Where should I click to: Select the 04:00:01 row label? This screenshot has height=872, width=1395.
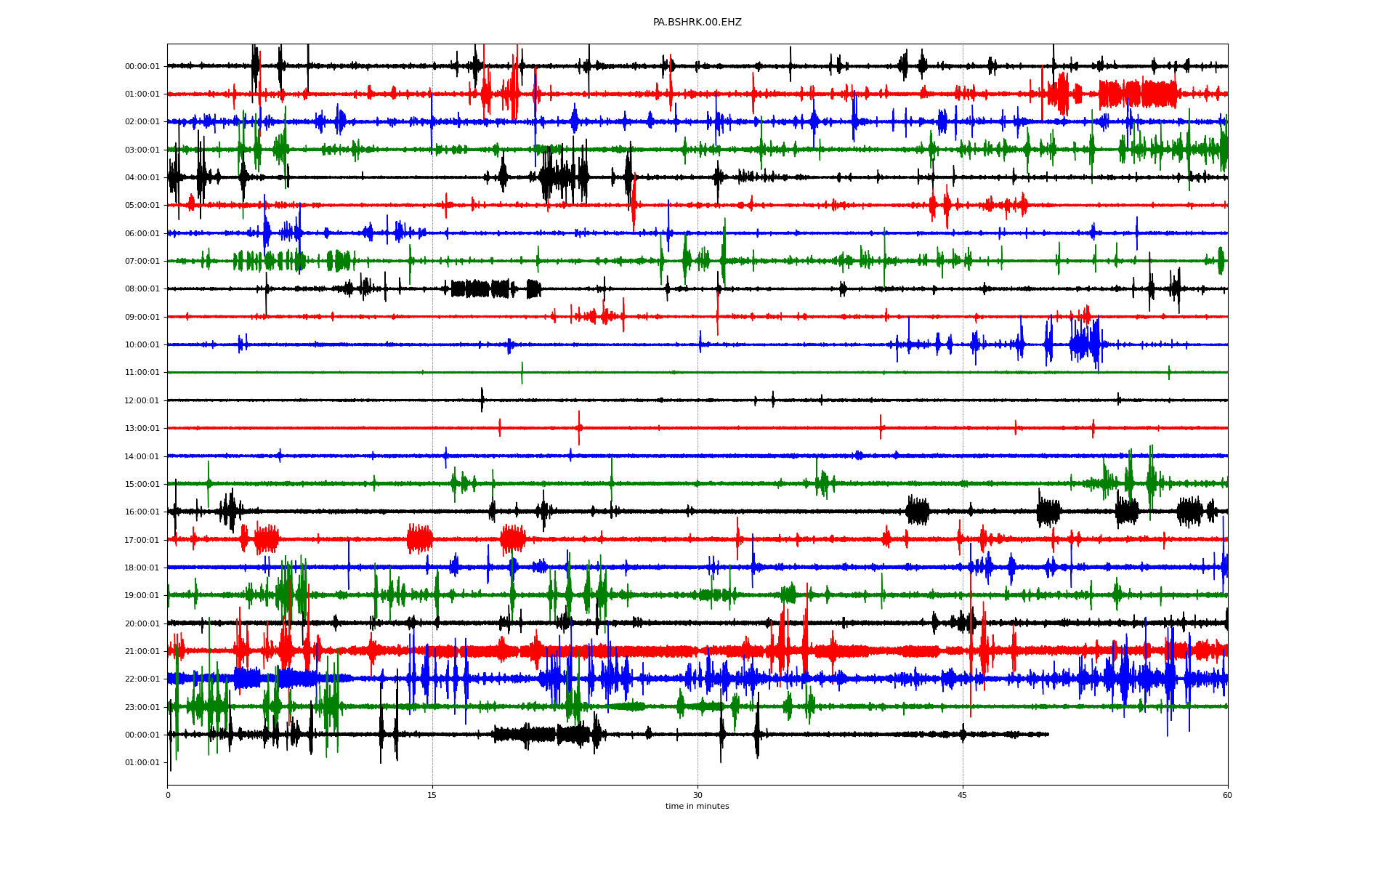[142, 178]
